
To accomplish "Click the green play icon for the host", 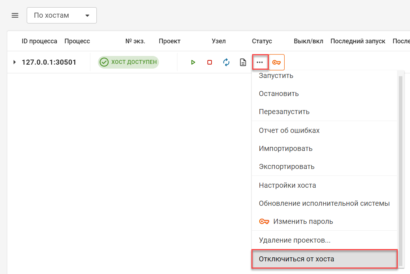I will click(x=193, y=62).
